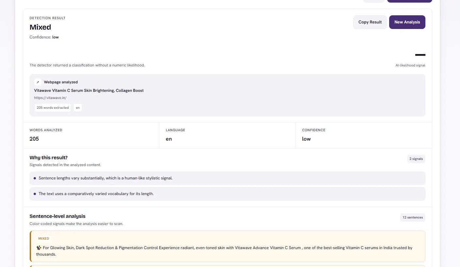
Task: Open the external link icon beside Webpage analyzed
Action: pyautogui.click(x=38, y=82)
